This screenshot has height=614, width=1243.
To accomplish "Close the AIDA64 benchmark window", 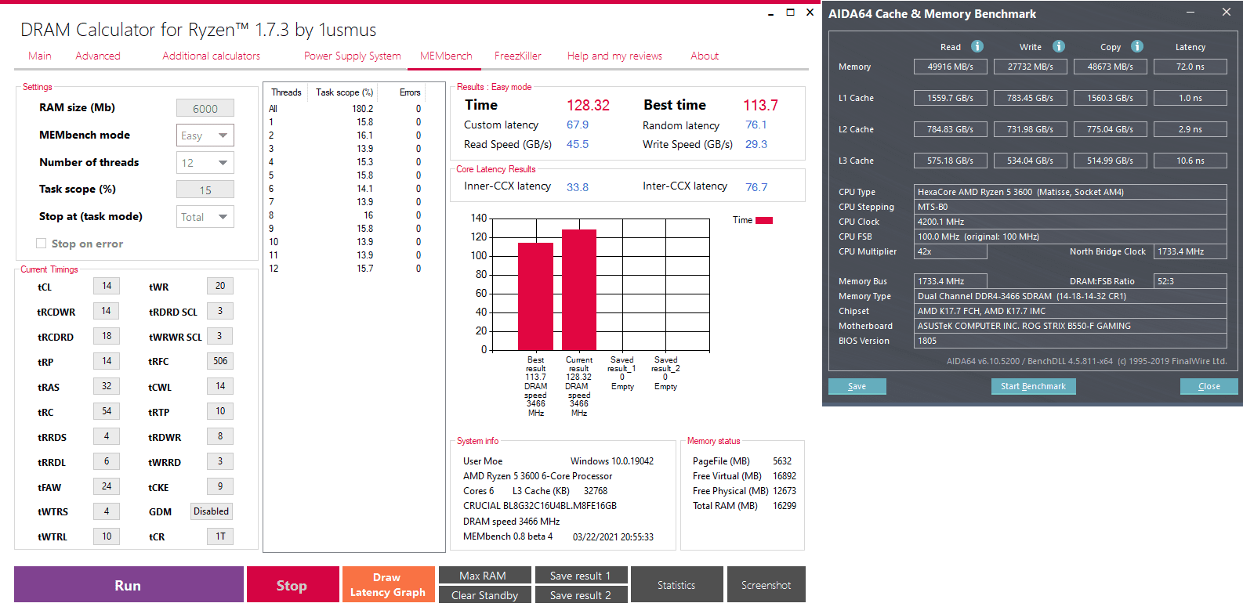I will (1227, 13).
